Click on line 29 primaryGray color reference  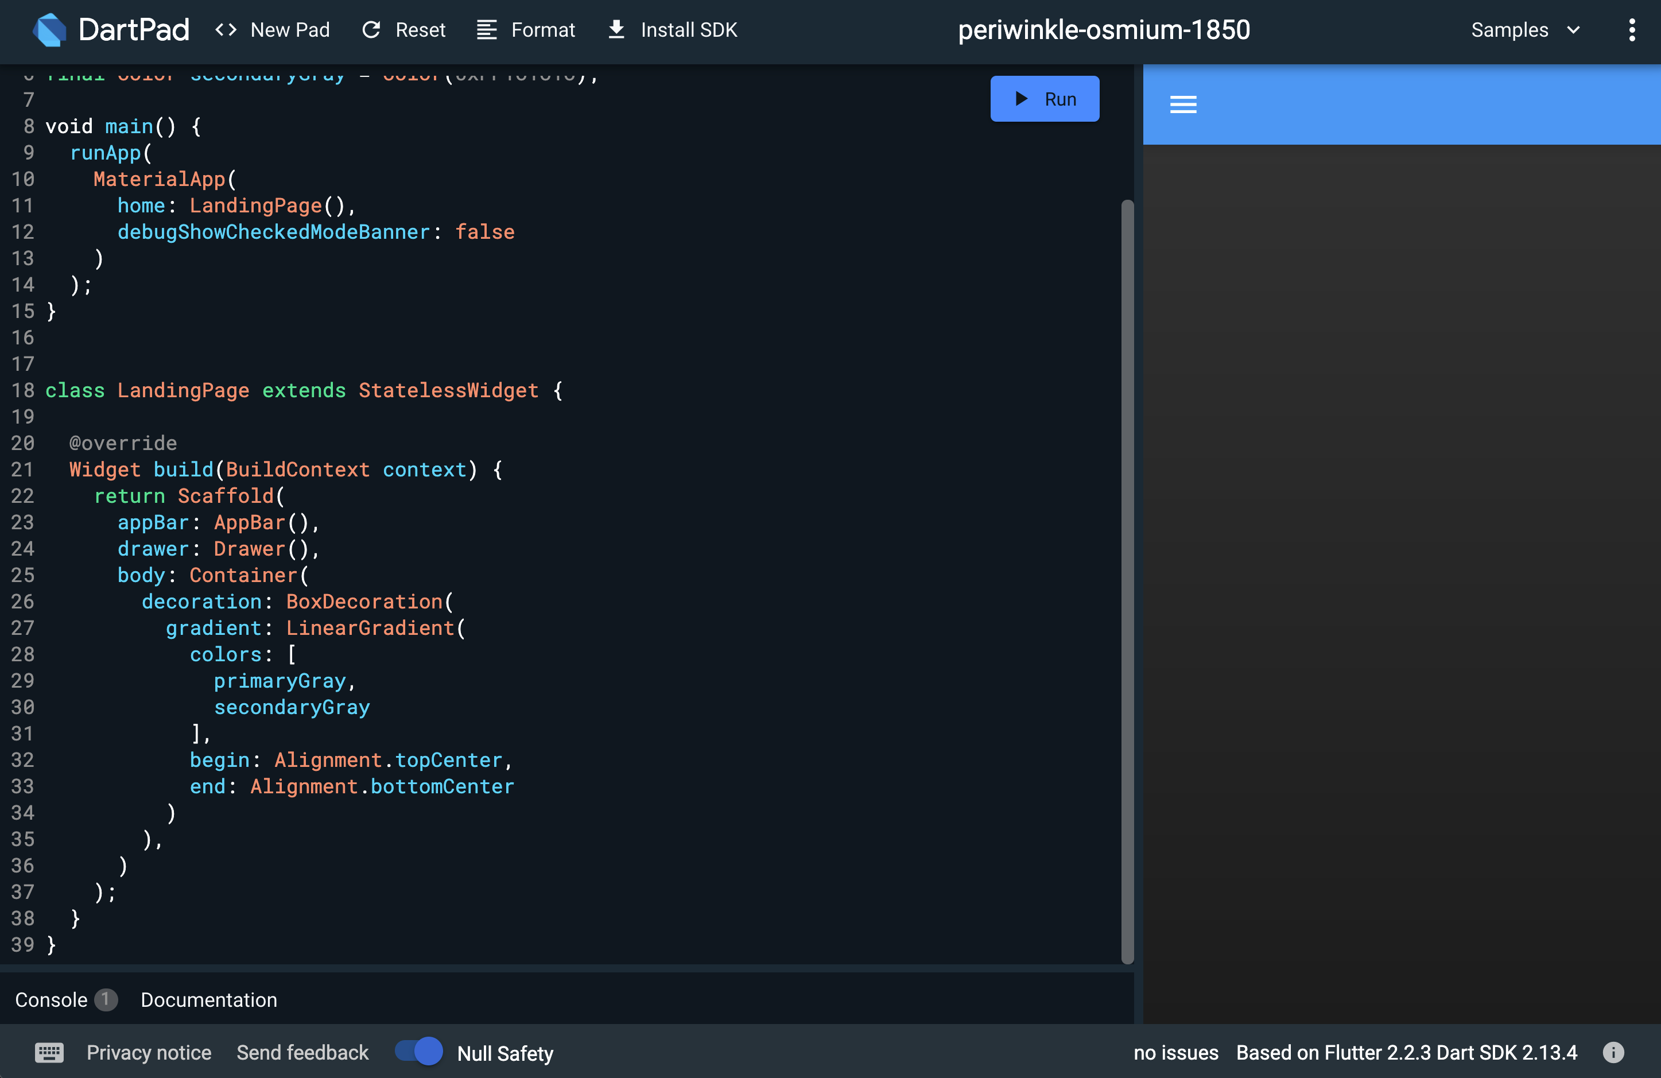click(x=280, y=681)
